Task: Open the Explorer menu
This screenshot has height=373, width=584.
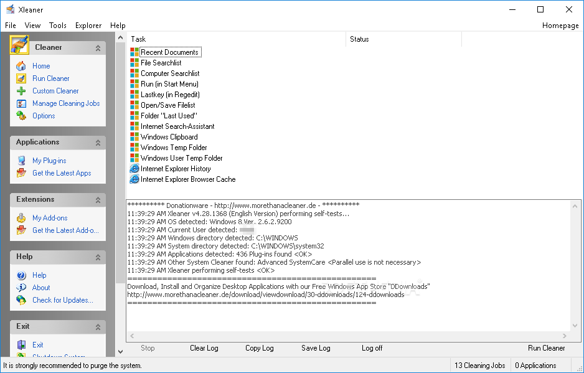Action: coord(88,26)
